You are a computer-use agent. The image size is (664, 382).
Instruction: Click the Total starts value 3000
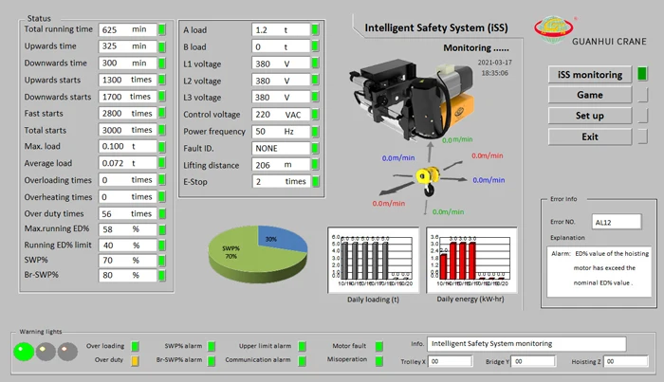pos(127,130)
